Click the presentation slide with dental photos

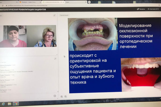tap(115, 55)
